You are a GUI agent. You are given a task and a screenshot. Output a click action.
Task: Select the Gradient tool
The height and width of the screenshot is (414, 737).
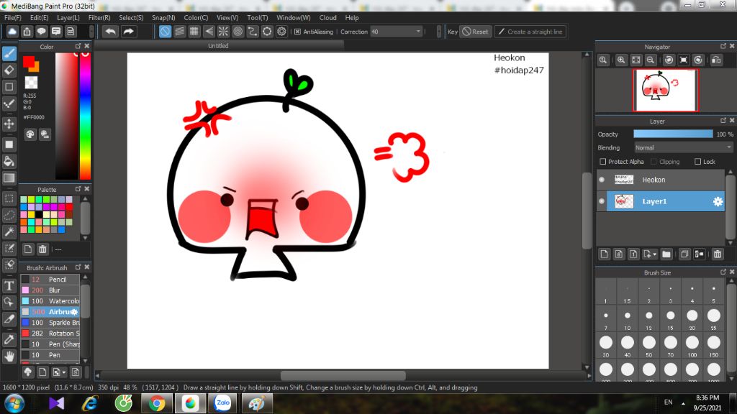click(x=9, y=178)
